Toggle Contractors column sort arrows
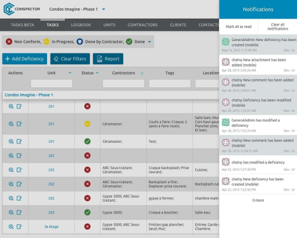The width and height of the screenshot is (297, 238). coord(142,73)
